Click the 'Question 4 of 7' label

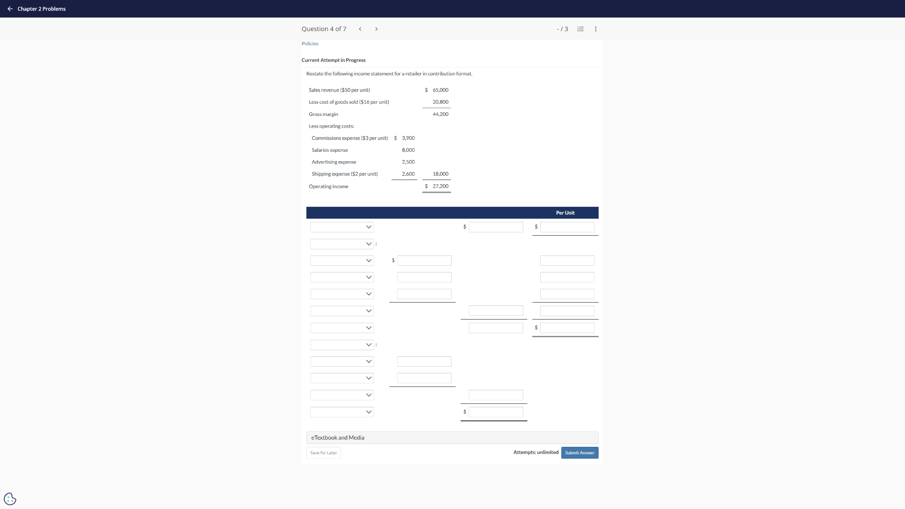pos(324,29)
